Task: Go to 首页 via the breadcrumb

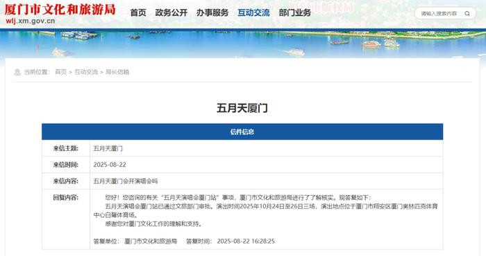Action: [x=61, y=72]
